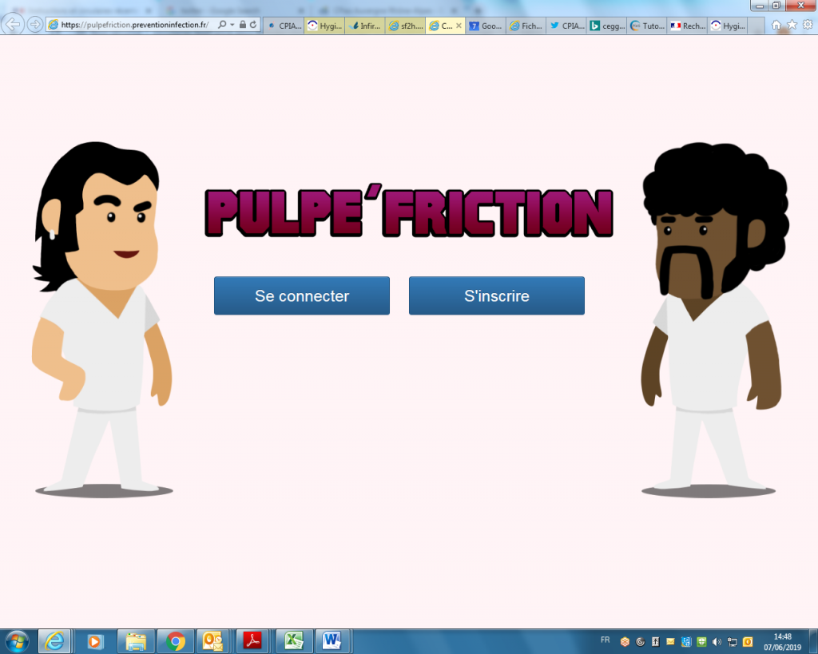818x654 pixels.
Task: Minimize the browser window
Action: [x=760, y=6]
